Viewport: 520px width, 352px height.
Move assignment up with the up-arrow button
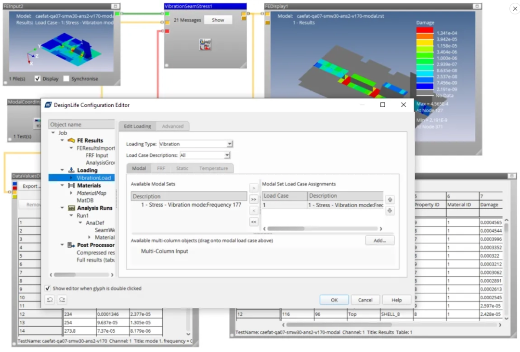[x=390, y=200]
